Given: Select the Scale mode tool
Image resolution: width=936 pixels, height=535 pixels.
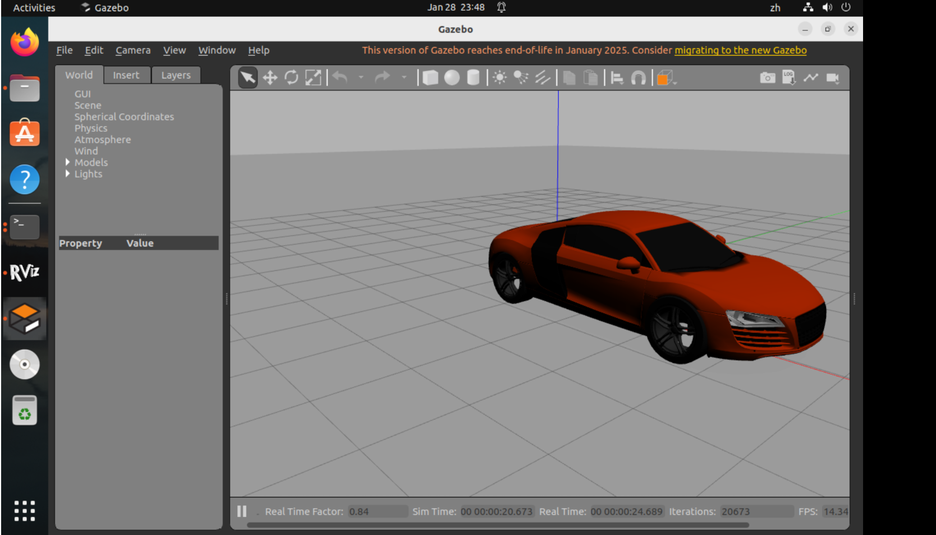Looking at the screenshot, I should (313, 77).
